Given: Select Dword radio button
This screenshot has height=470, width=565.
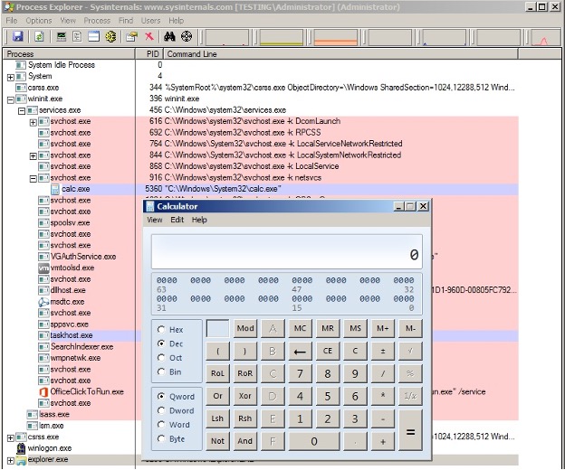Looking at the screenshot, I should tap(161, 410).
